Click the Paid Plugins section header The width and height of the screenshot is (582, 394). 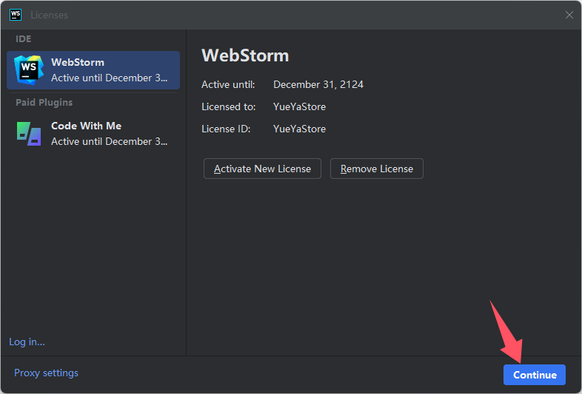coord(44,103)
